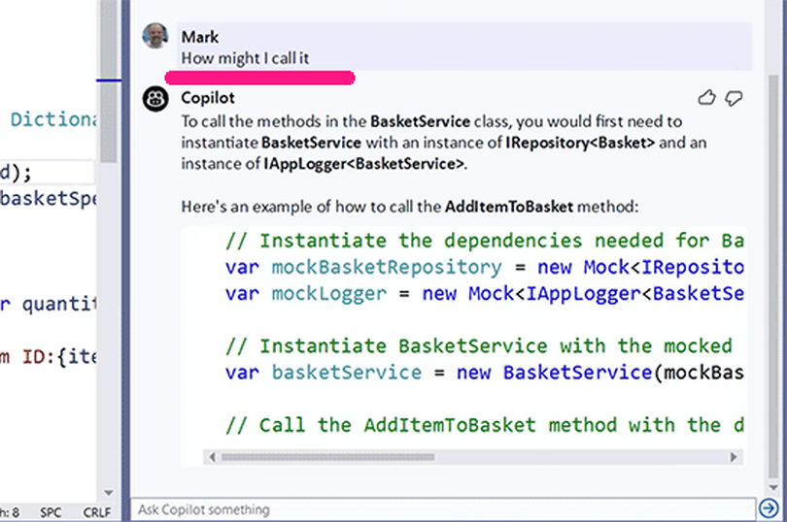Click the CRLF line ending indicator
Screen dimensions: 787x522
click(x=97, y=512)
